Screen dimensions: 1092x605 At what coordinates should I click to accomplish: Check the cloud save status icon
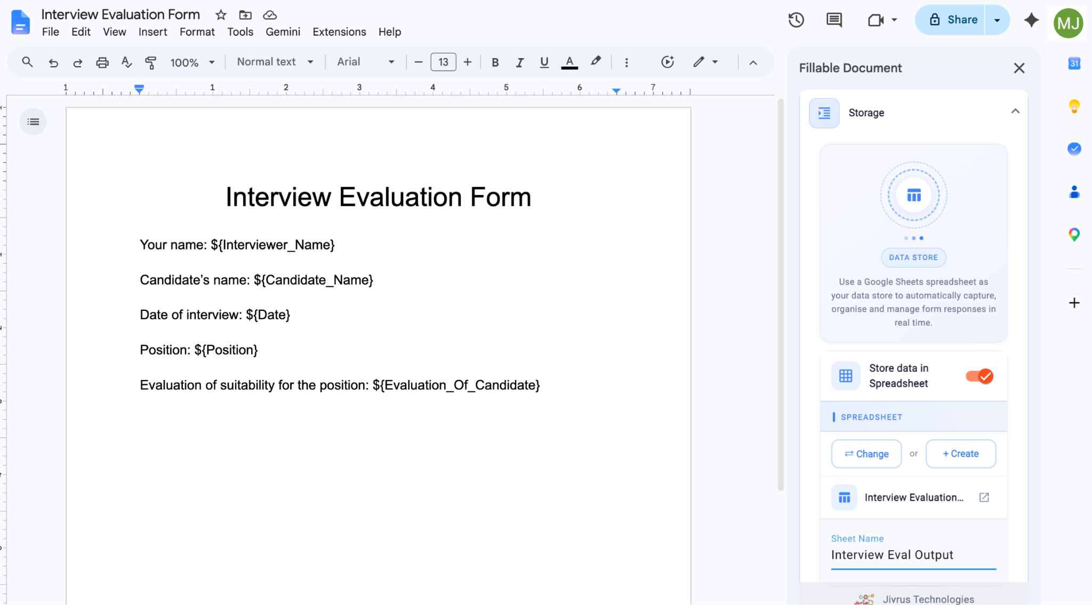tap(270, 15)
